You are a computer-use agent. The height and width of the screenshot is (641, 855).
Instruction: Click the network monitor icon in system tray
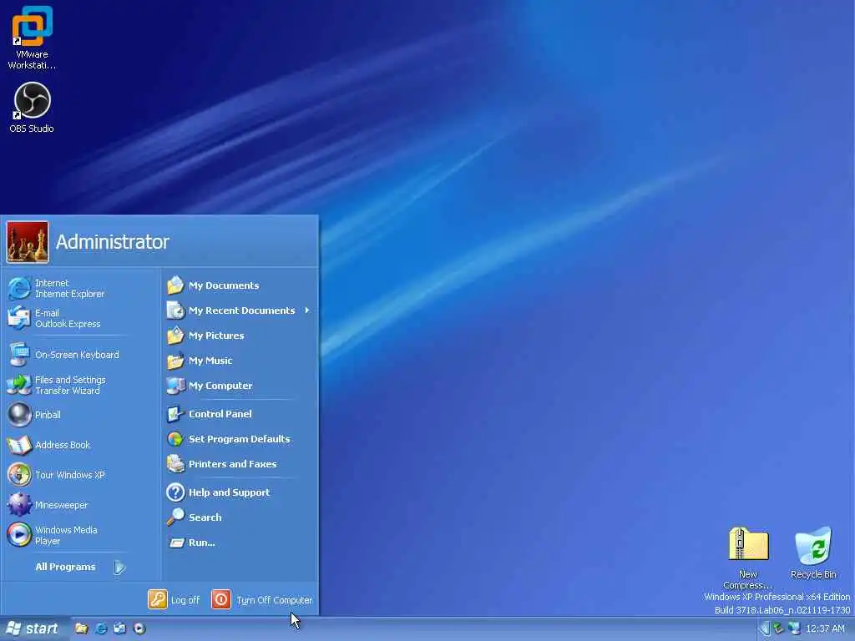click(x=795, y=628)
